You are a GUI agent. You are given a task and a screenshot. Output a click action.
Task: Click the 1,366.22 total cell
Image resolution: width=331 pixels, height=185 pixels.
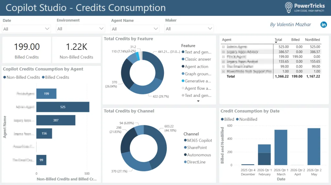pos(282,77)
